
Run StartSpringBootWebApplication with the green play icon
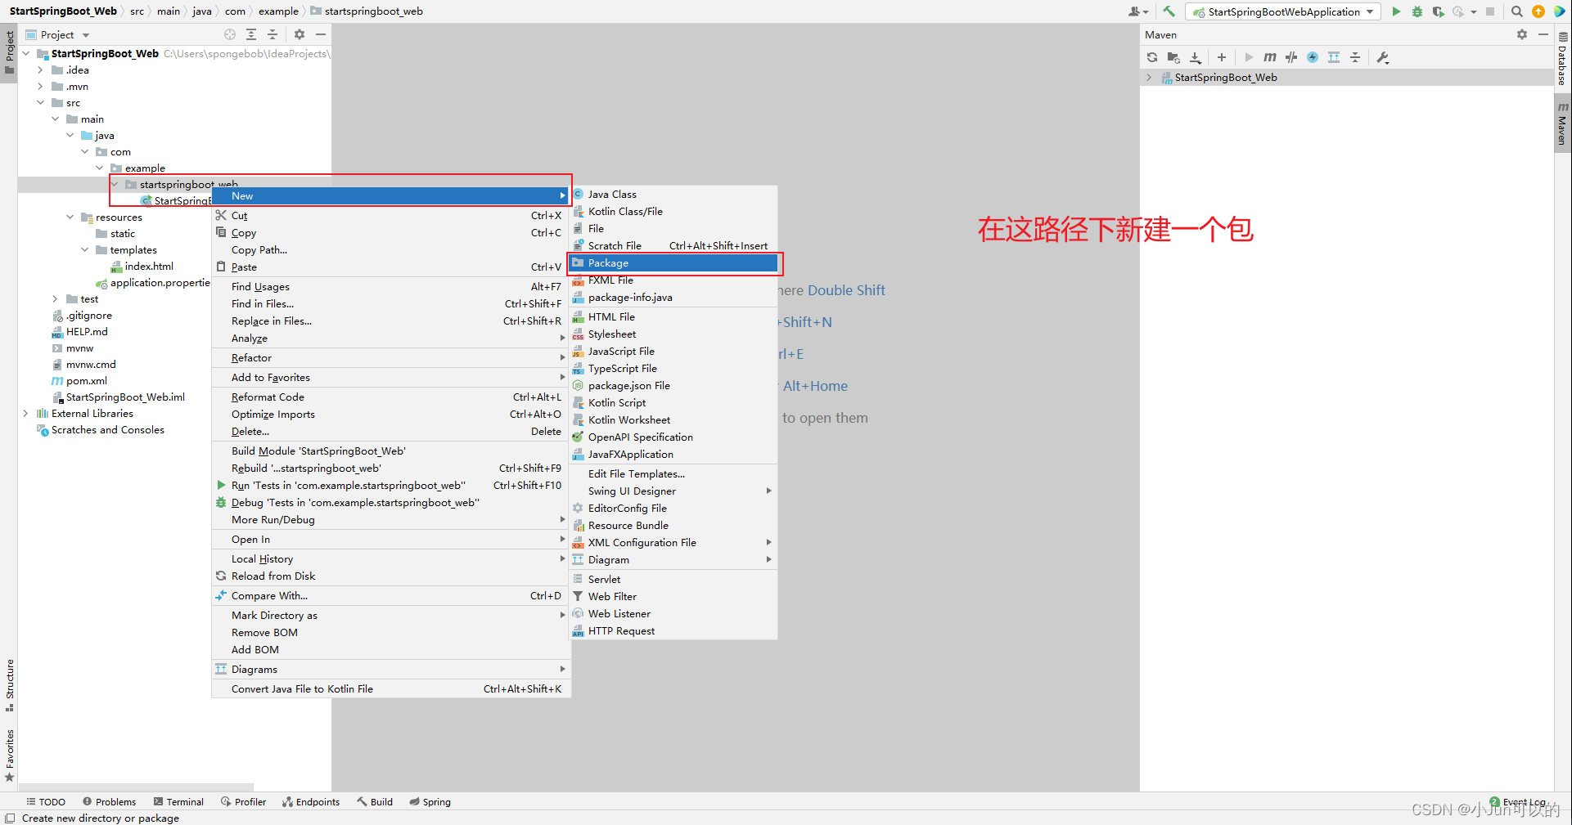pyautogui.click(x=1396, y=11)
